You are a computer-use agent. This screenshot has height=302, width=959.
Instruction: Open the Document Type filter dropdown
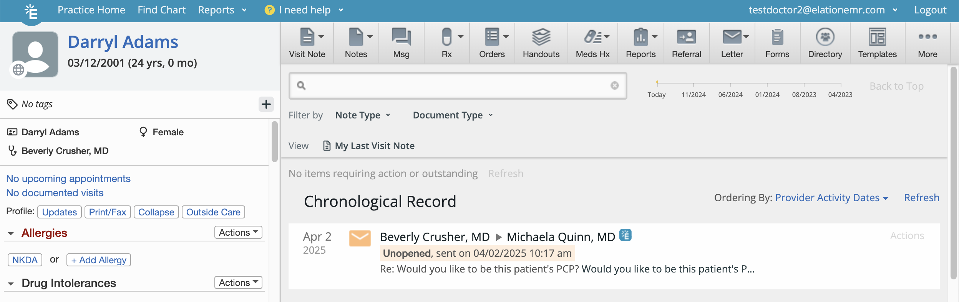453,115
